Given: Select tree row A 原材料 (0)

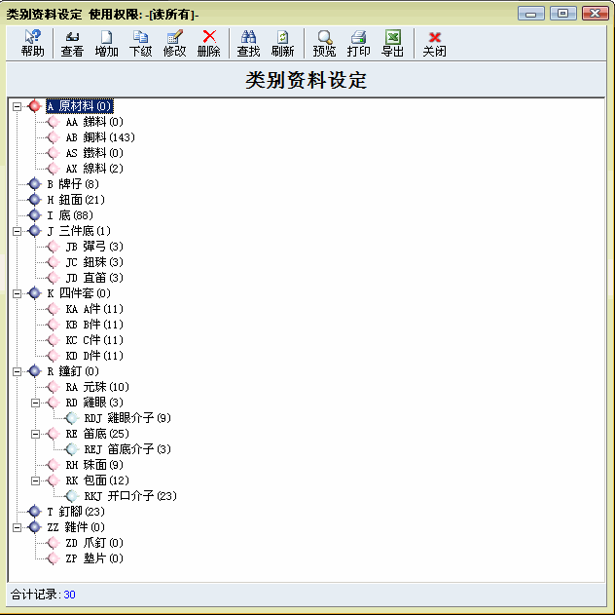Looking at the screenshot, I should point(80,106).
